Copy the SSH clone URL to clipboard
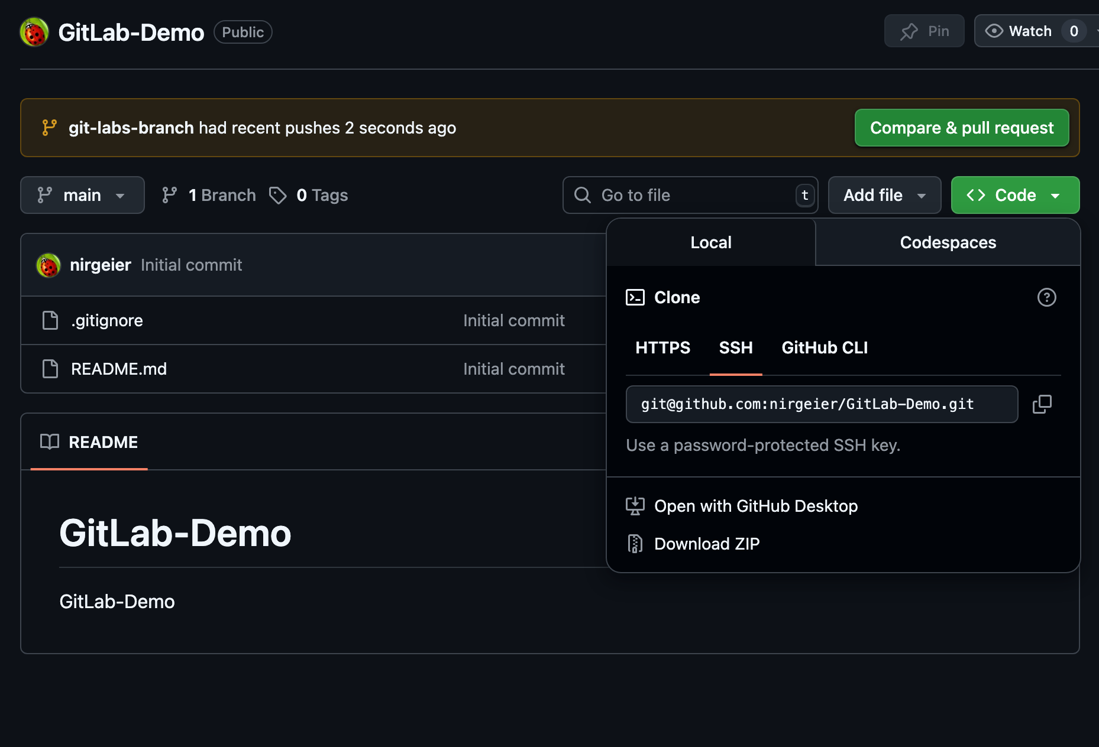Viewport: 1099px width, 747px height. coord(1042,404)
